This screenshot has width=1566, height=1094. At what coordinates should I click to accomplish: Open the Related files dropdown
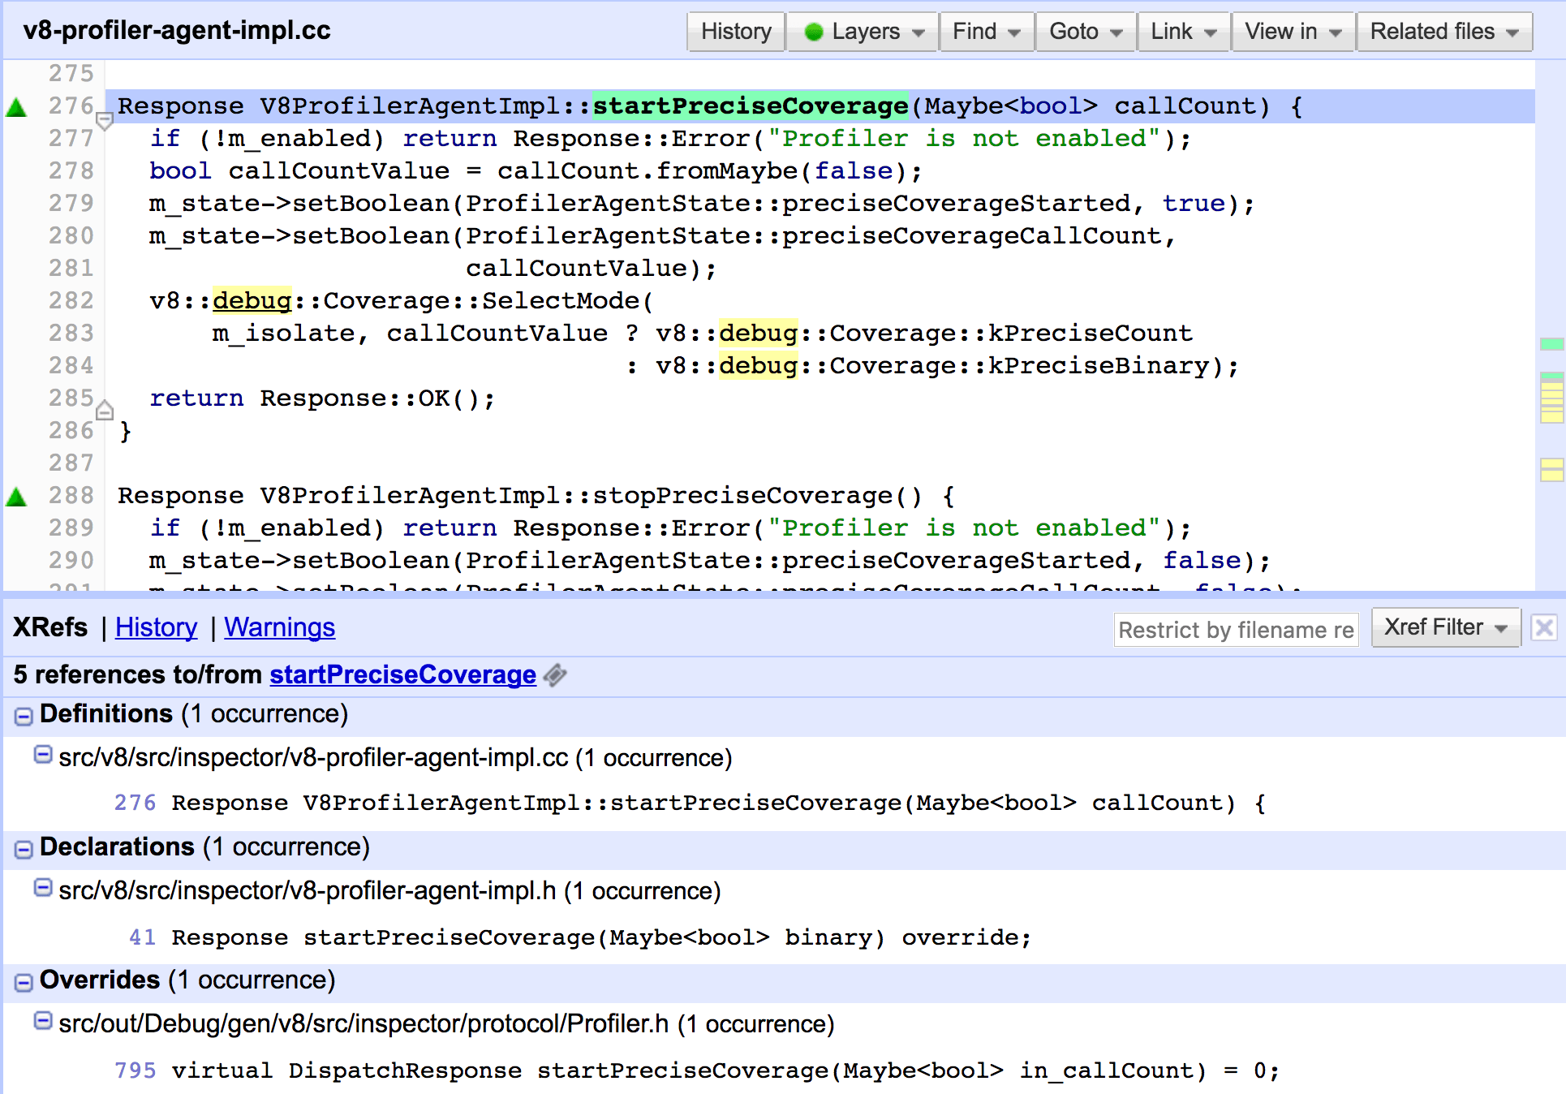click(x=1443, y=32)
